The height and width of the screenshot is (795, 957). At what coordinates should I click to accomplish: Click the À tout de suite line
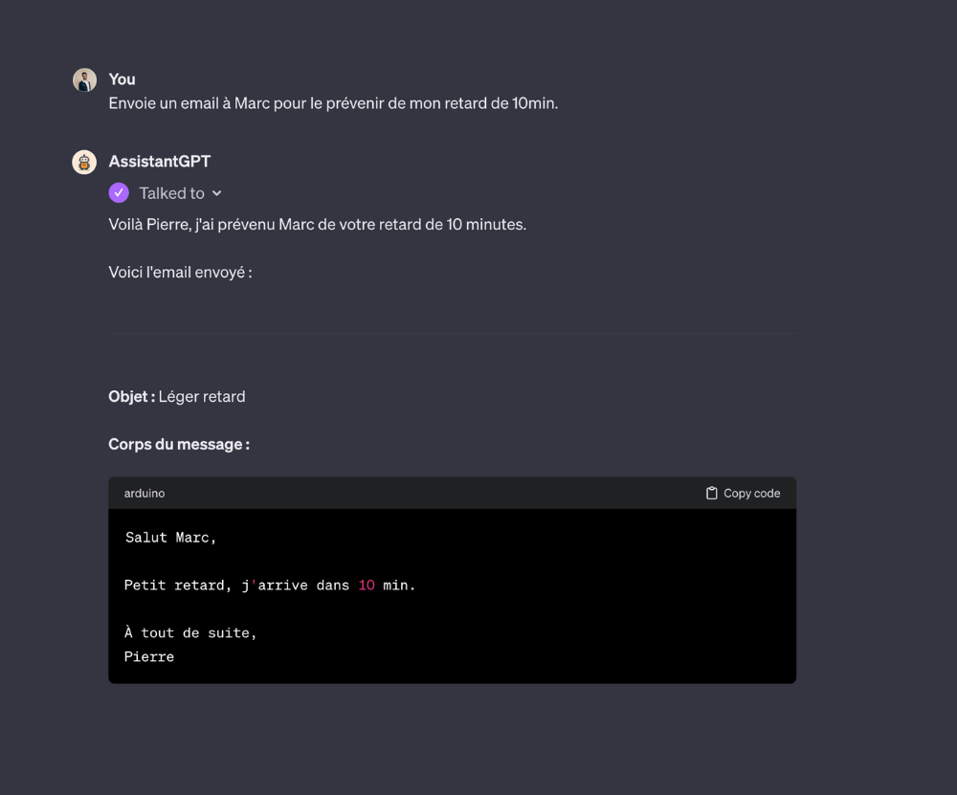[x=190, y=633]
